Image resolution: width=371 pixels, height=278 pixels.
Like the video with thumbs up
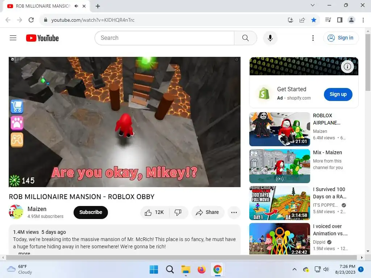tap(155, 212)
